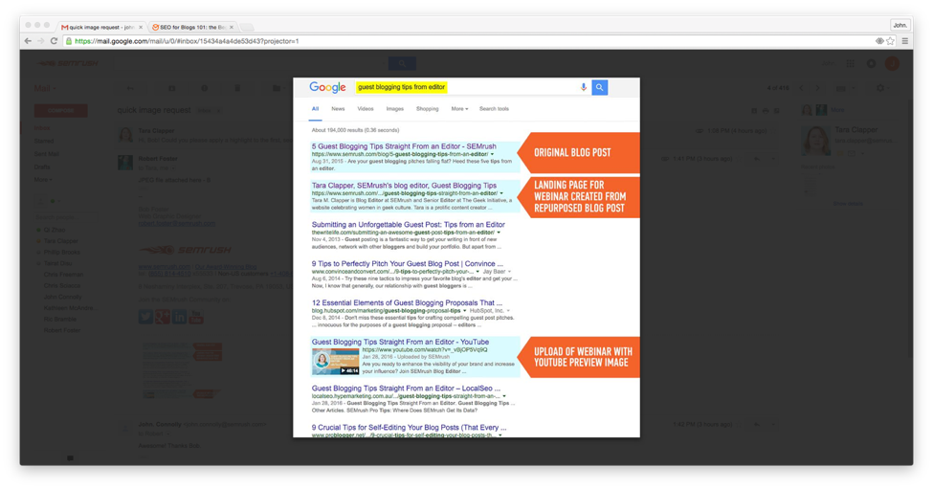Open Inbox label in sidebar
This screenshot has width=933, height=489.
click(x=42, y=128)
